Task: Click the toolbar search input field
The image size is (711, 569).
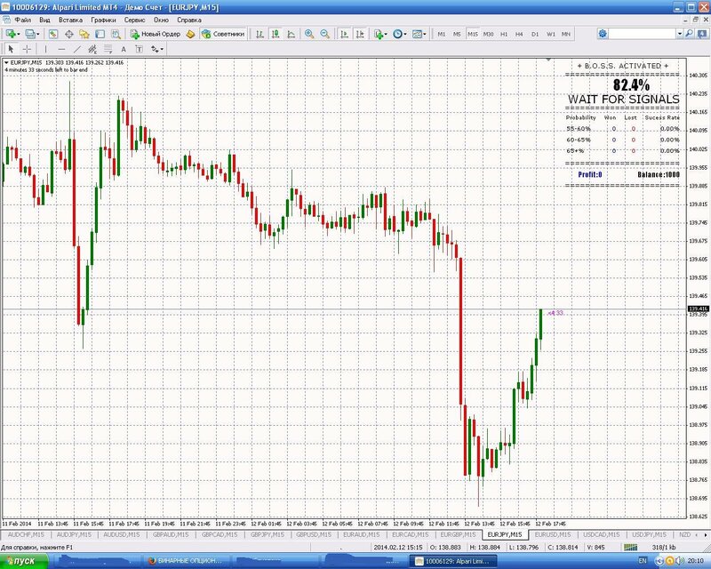Action: pos(642,34)
